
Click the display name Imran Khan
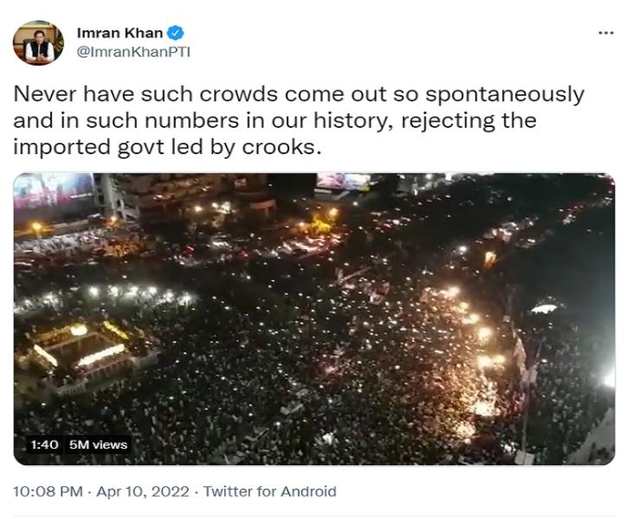[x=119, y=34]
